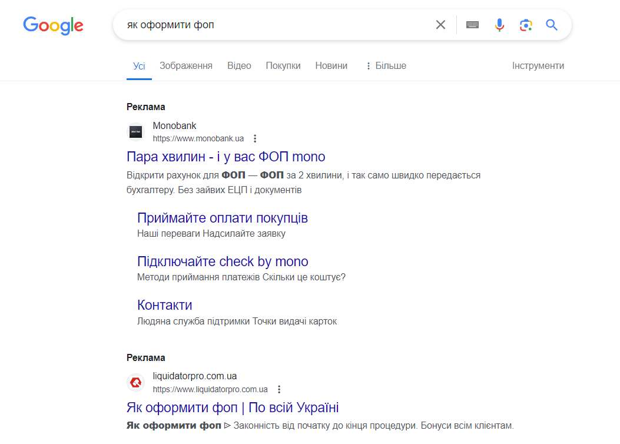Viewport: 620px width, 444px height.
Task: Start voice search with the microphone icon
Action: point(499,25)
